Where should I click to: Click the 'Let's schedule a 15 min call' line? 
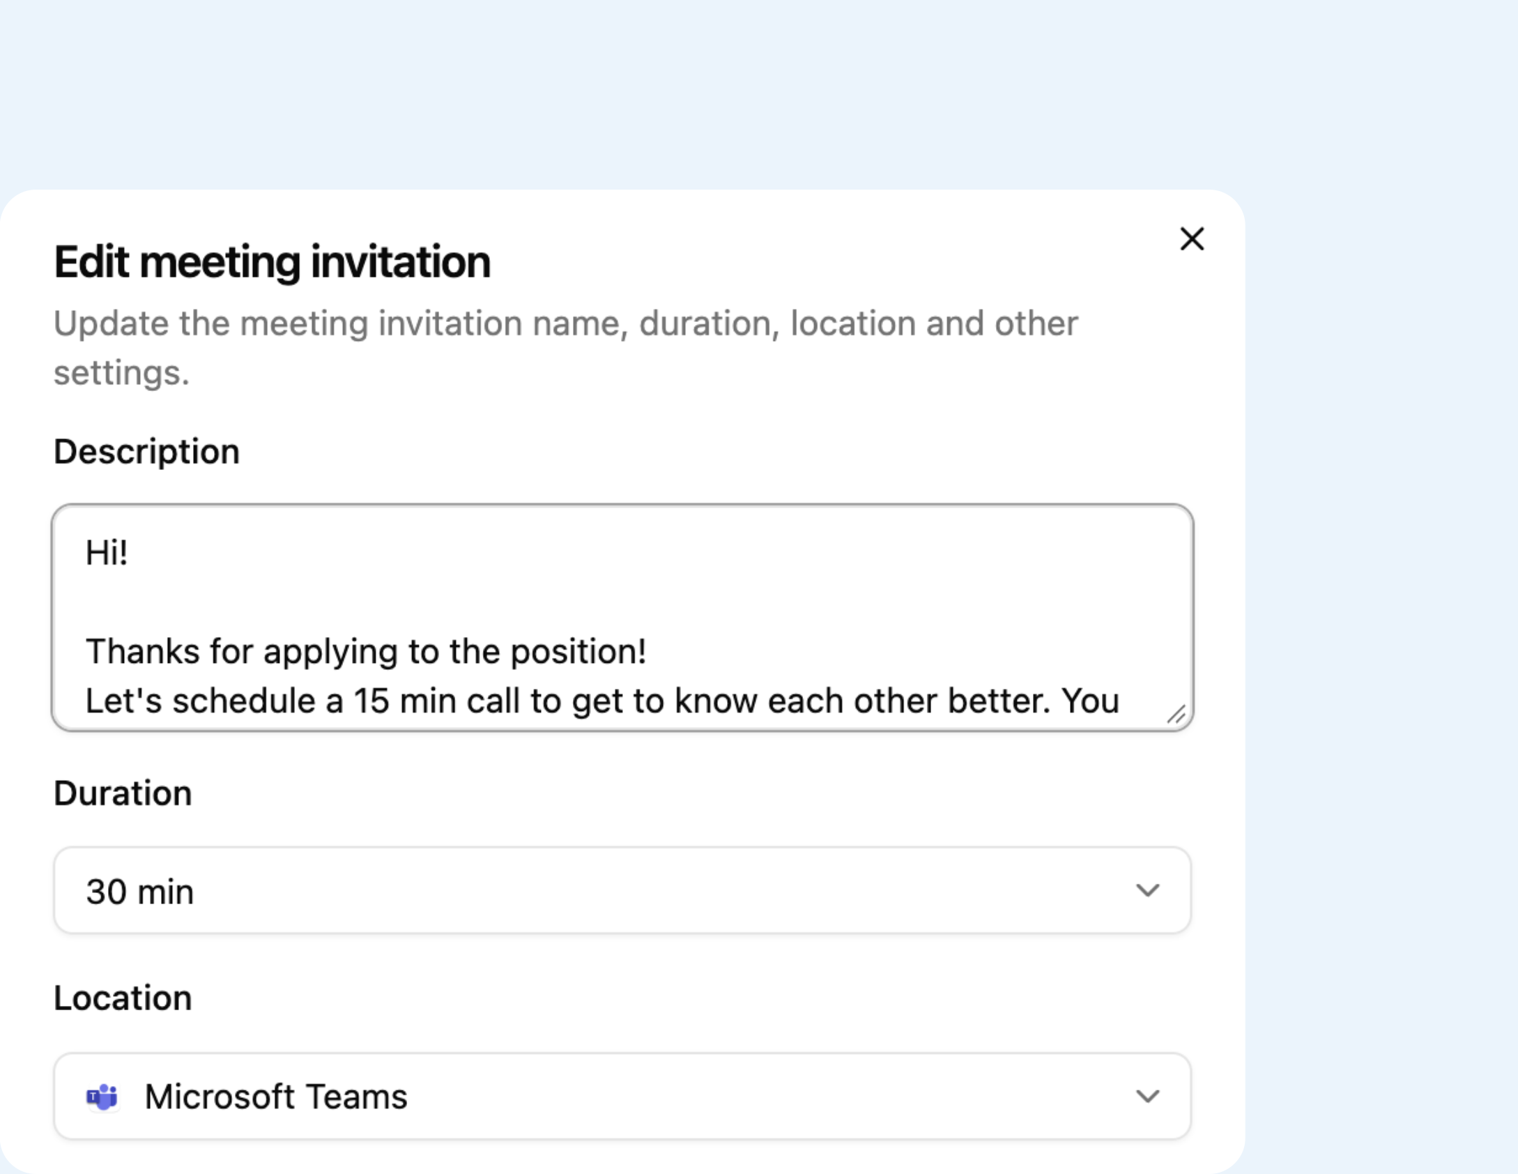tap(602, 701)
